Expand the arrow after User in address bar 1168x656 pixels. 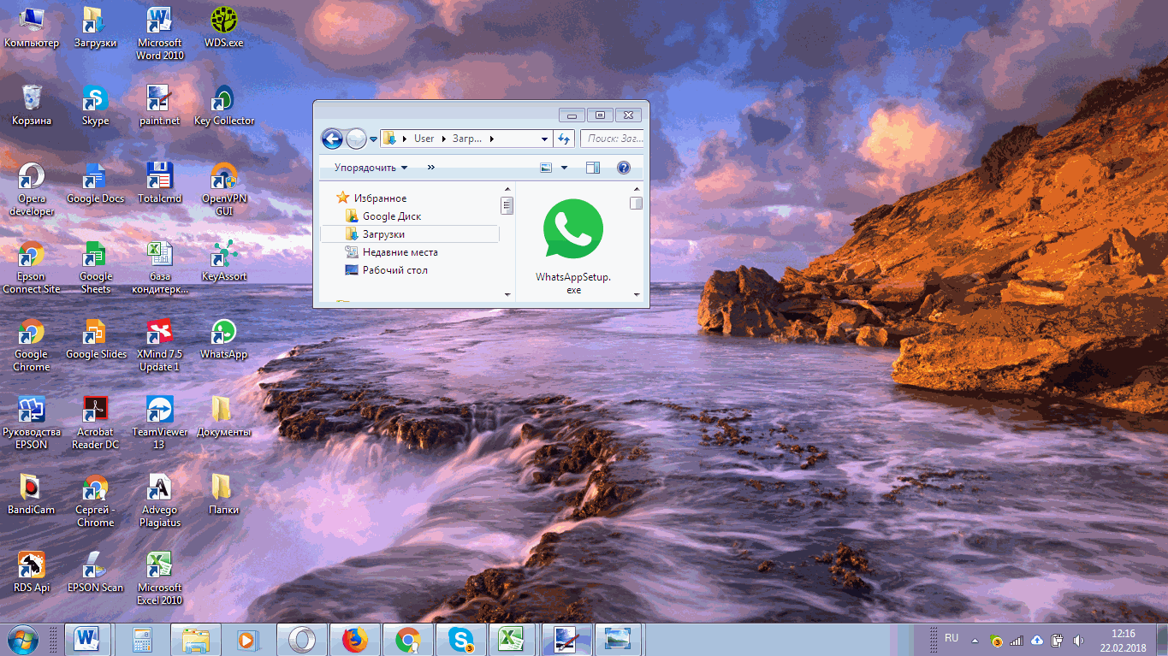(x=442, y=139)
